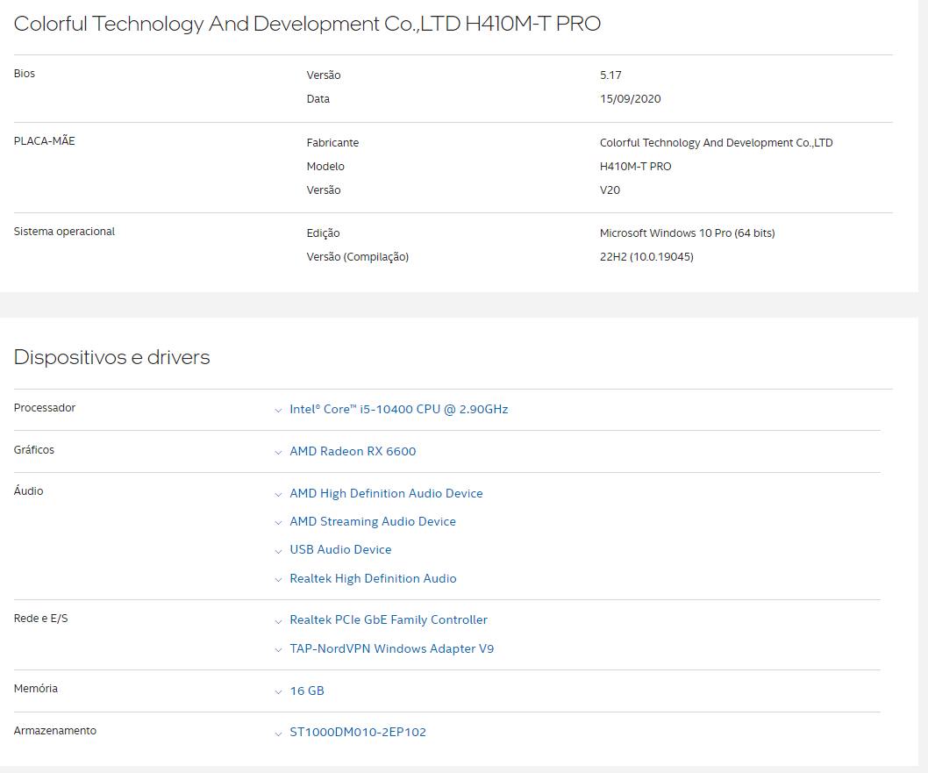The image size is (928, 773).
Task: Open Realtek PCIe GbE Family Controller link
Action: [389, 619]
